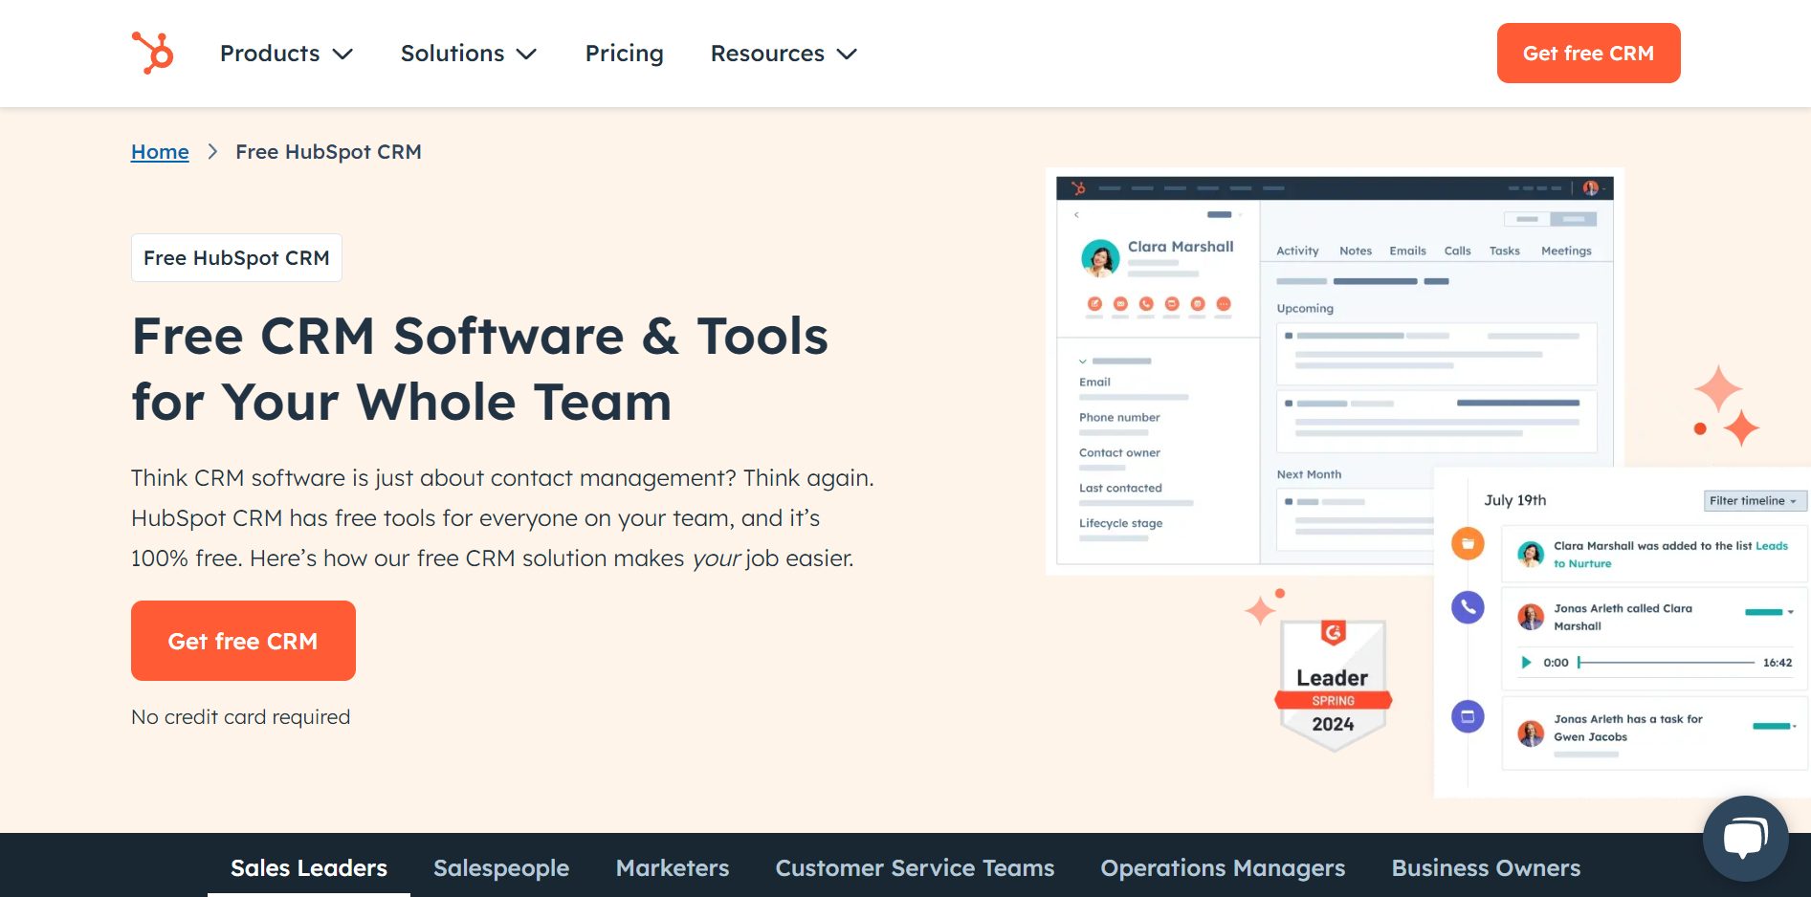This screenshot has height=897, width=1811.
Task: Click "Jonas Arleth called Clara Marshall" entry text
Action: (1623, 617)
